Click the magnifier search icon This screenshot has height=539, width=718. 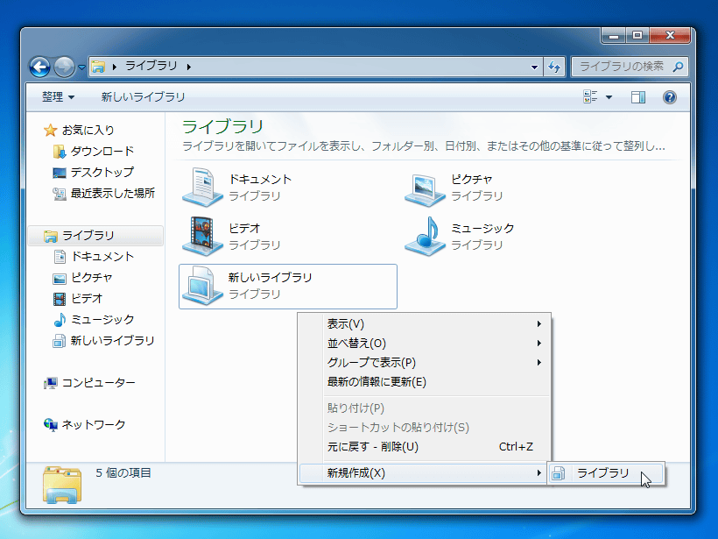tap(679, 67)
